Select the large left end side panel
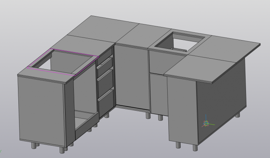Viewport: 270px width, 158px height. coord(42,112)
